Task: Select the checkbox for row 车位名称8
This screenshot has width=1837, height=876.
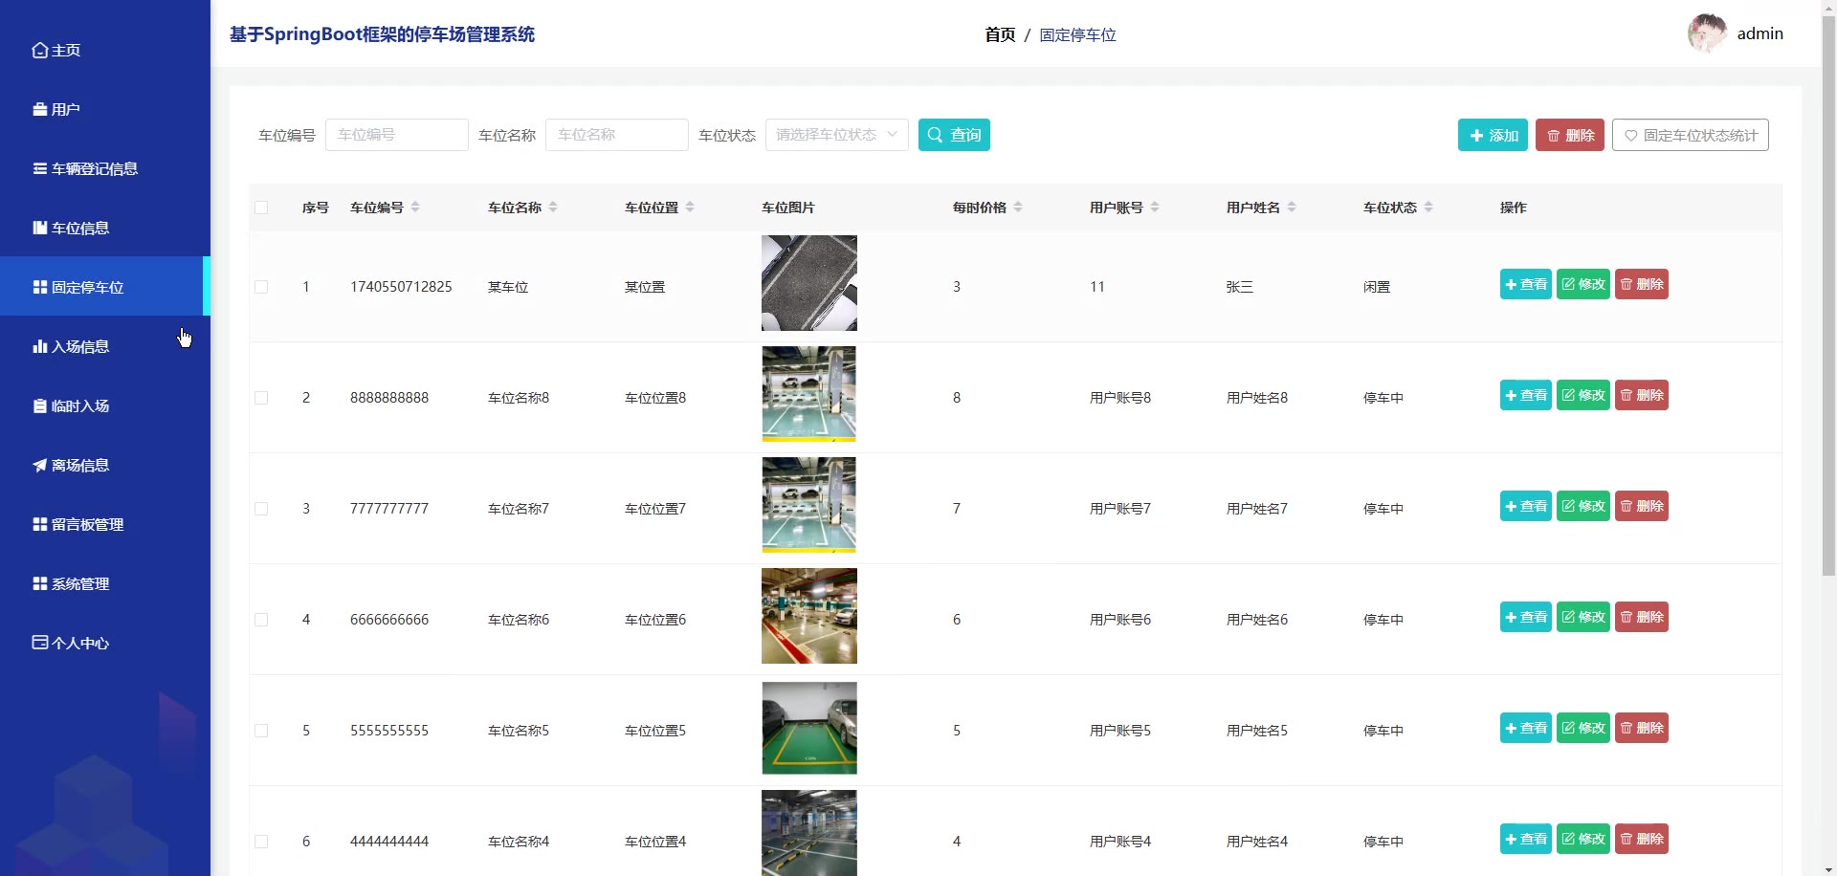Action: click(261, 398)
